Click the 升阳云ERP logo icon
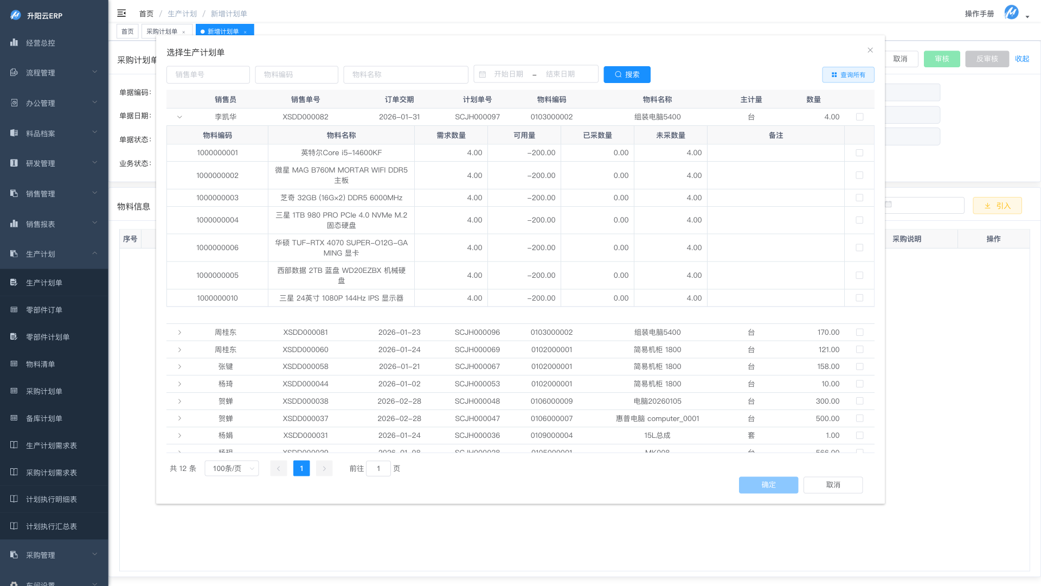The width and height of the screenshot is (1041, 586). [x=15, y=15]
